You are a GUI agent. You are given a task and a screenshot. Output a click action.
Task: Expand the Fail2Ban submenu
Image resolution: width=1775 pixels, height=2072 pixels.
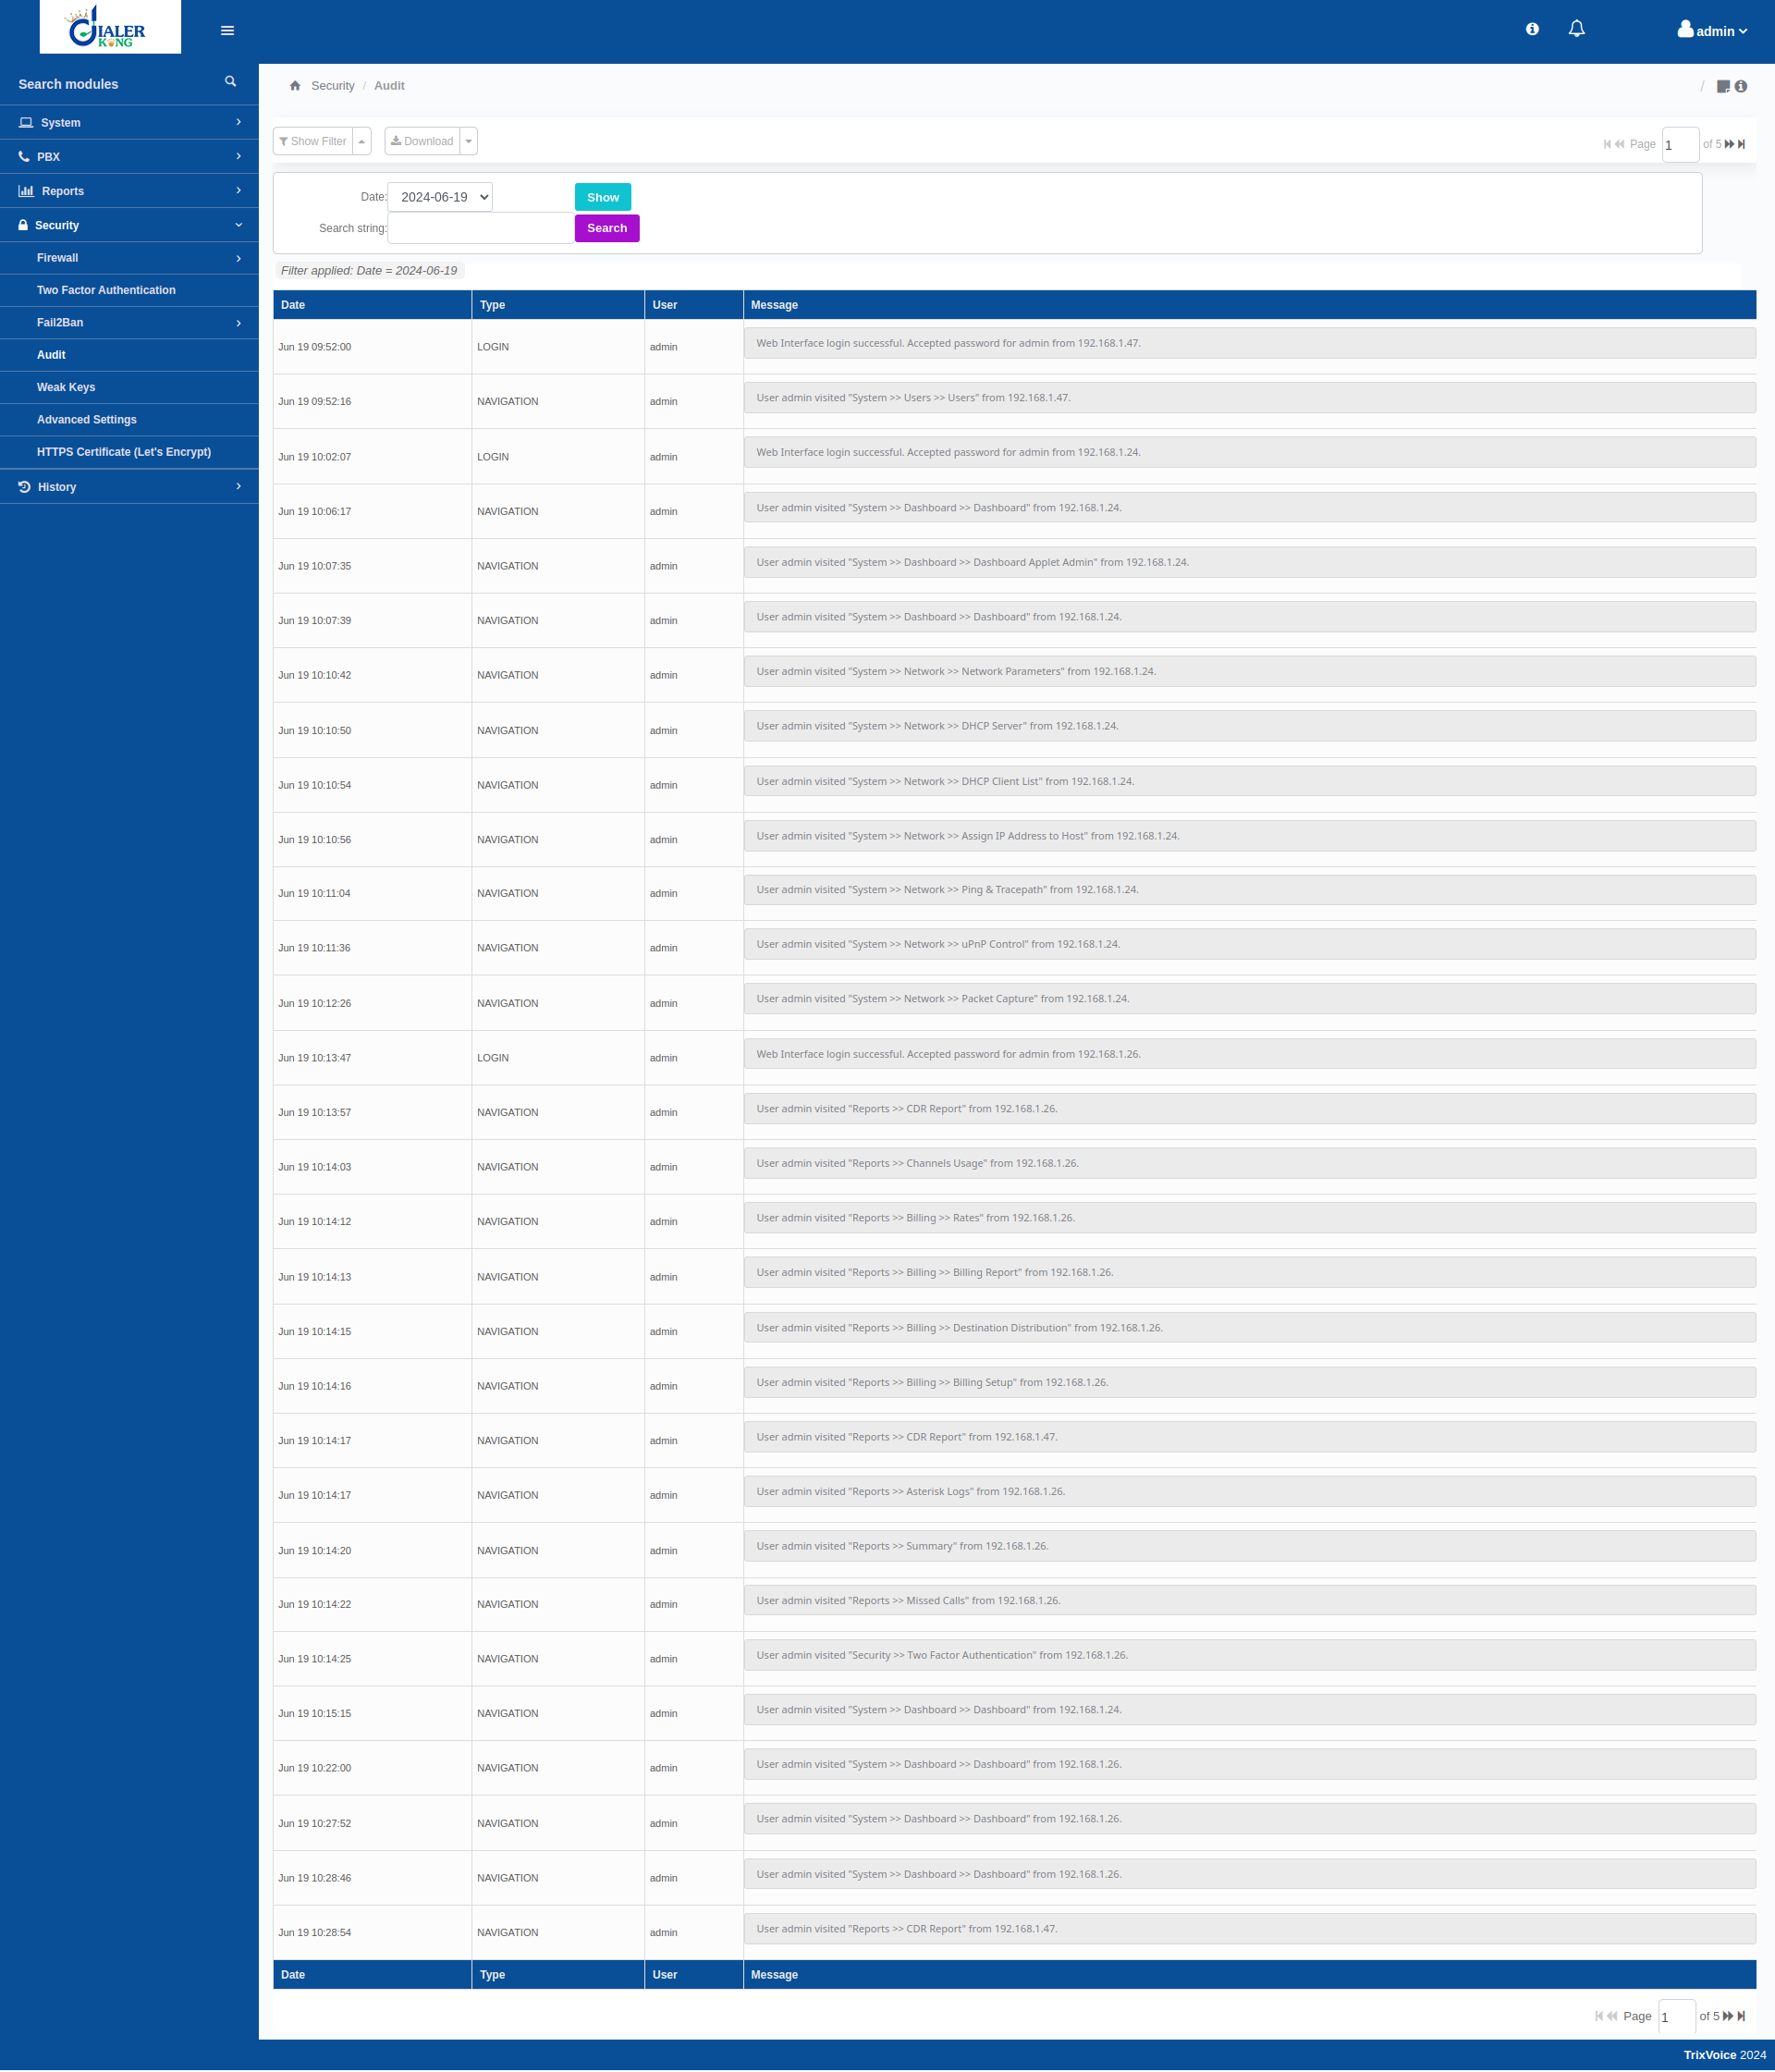coord(129,323)
